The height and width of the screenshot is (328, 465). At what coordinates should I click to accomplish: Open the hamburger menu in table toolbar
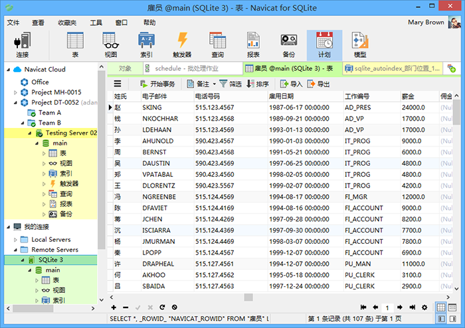118,84
